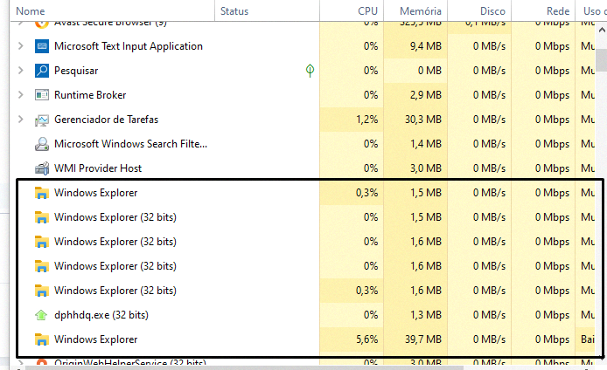
Task: Select the Microsoft Text Input Application row
Action: [x=303, y=46]
